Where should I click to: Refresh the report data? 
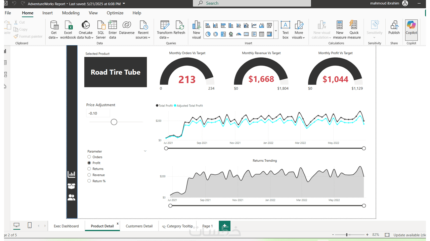[x=179, y=27]
